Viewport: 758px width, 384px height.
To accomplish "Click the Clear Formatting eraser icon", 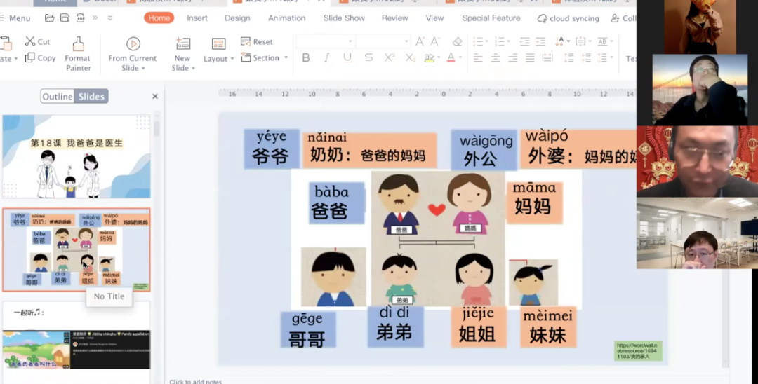I will (x=458, y=42).
